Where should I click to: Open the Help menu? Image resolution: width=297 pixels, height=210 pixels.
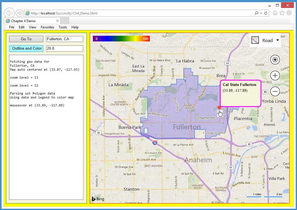pos(75,27)
